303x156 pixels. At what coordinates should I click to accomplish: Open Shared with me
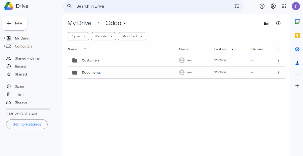[x=27, y=58]
